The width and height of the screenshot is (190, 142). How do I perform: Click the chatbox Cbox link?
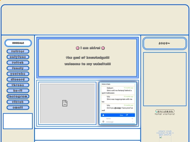click(121, 115)
